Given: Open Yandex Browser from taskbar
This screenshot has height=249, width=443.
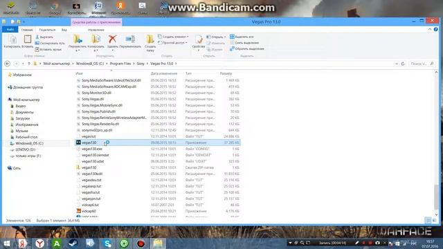Looking at the screenshot, I should point(40,243).
